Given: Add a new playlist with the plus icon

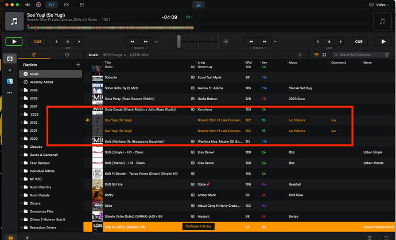Looking at the screenshot, I should pos(78,65).
